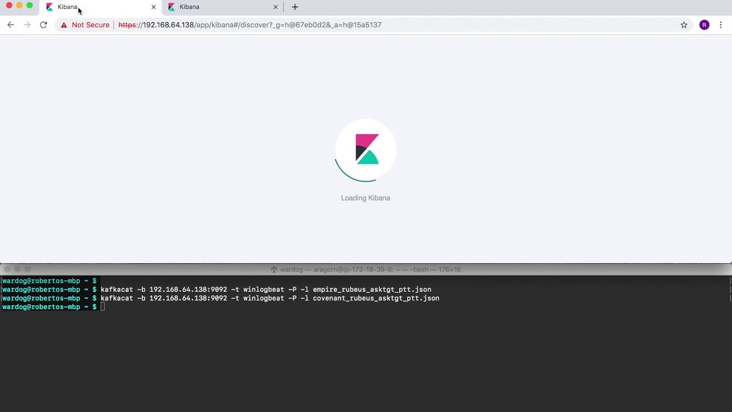The height and width of the screenshot is (412, 732).
Task: Click the Not Secure warning icon
Action: (64, 25)
